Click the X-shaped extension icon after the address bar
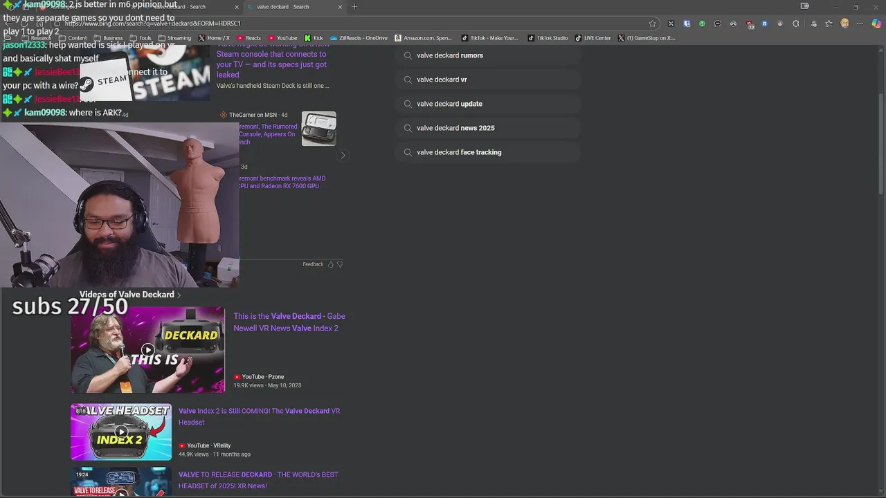Image resolution: width=886 pixels, height=498 pixels. point(671,24)
